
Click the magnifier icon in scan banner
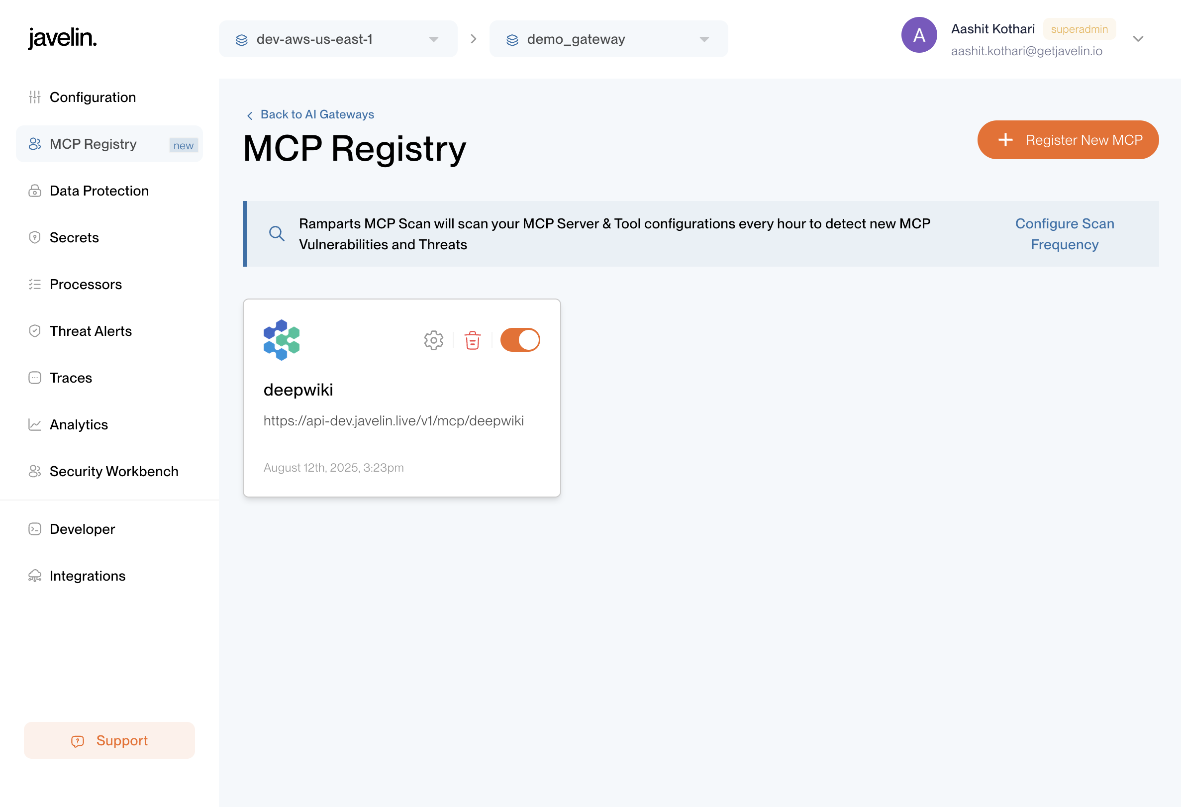[x=277, y=234]
